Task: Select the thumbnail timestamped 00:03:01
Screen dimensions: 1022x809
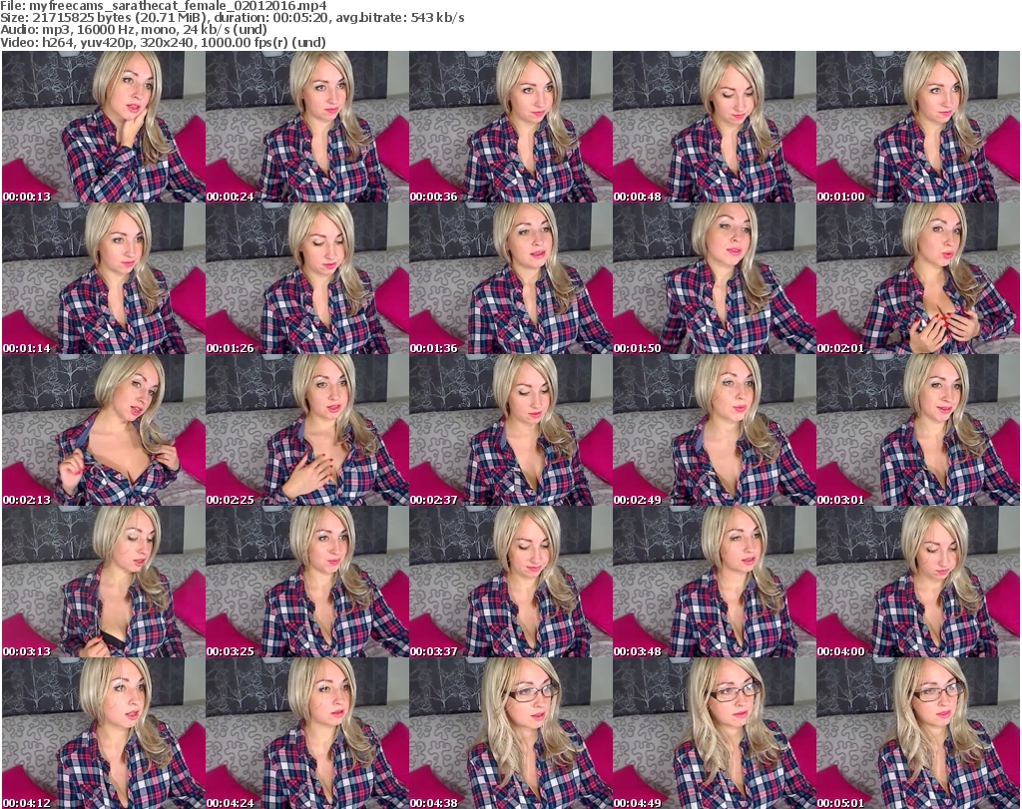Action: pyautogui.click(x=918, y=430)
